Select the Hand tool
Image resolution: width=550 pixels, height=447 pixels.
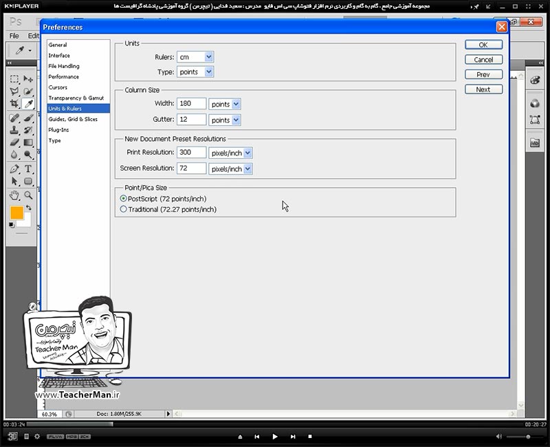(x=14, y=195)
